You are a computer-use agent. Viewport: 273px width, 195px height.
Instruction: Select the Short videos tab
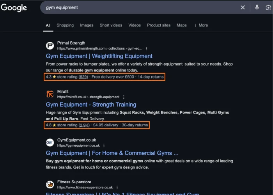pyautogui.click(x=111, y=25)
